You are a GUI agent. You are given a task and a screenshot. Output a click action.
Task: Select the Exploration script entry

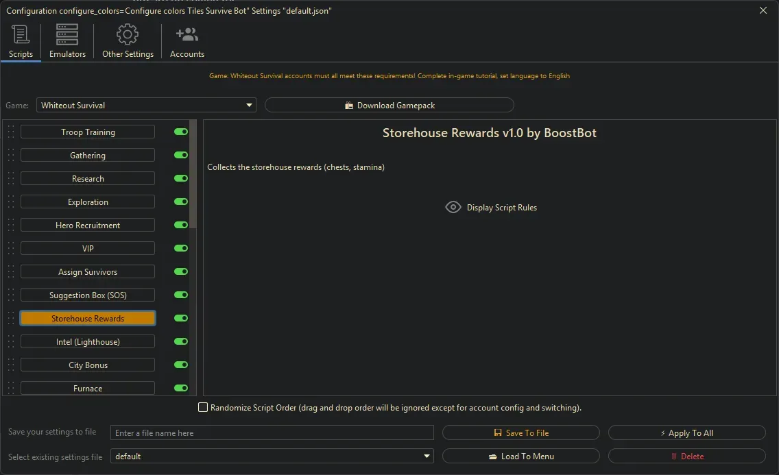coord(88,202)
